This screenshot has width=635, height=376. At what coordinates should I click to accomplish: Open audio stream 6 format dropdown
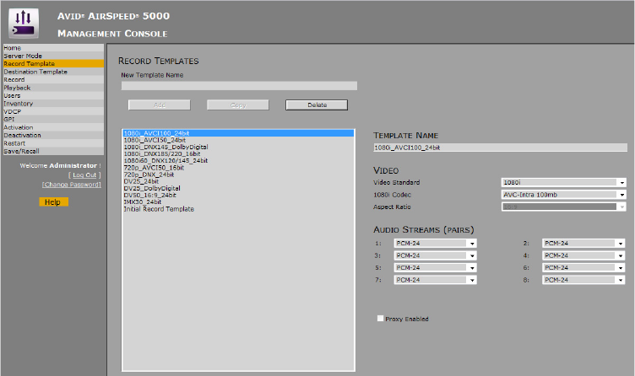tap(583, 267)
